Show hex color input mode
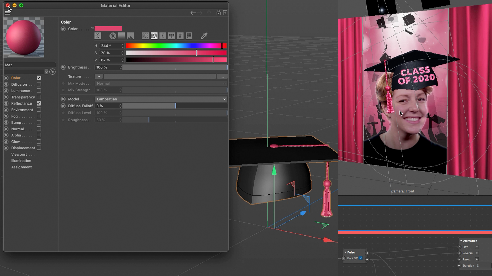 coord(180,36)
